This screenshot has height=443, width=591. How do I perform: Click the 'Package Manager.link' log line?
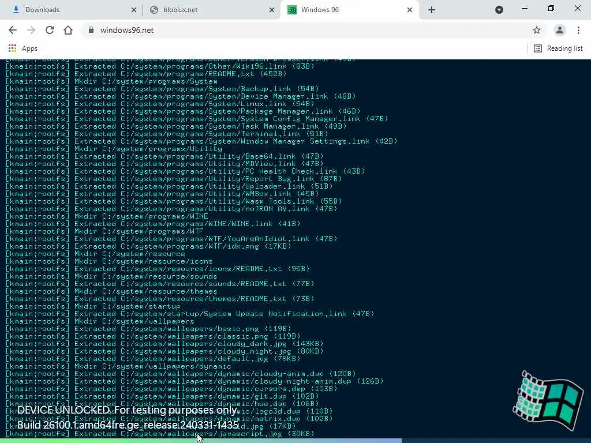[x=183, y=111]
